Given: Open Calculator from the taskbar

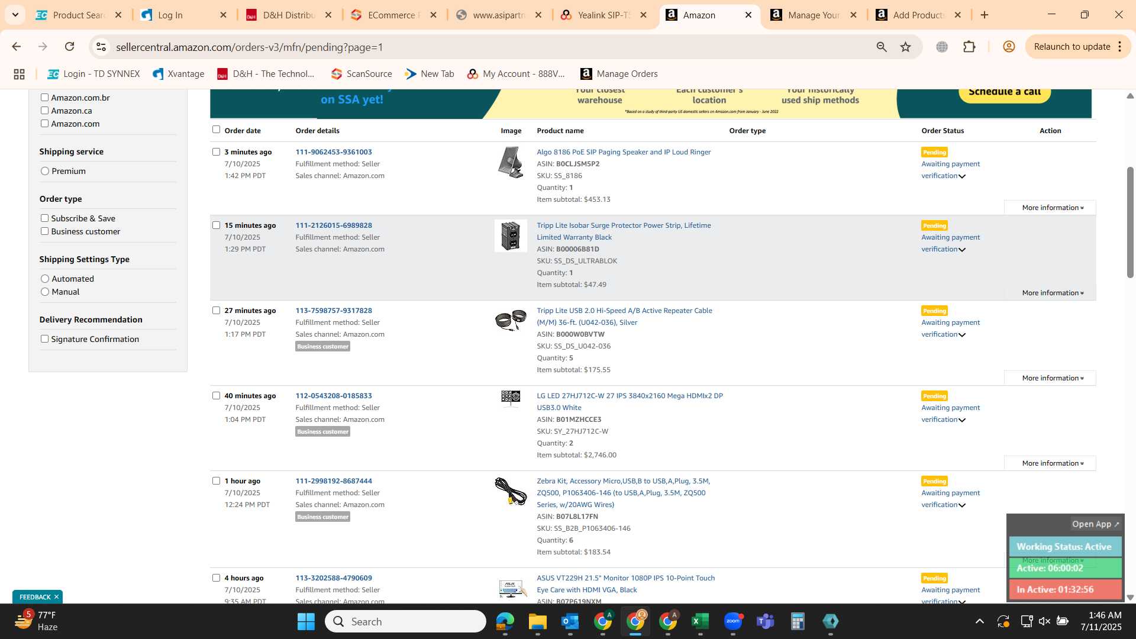Looking at the screenshot, I should (x=798, y=621).
